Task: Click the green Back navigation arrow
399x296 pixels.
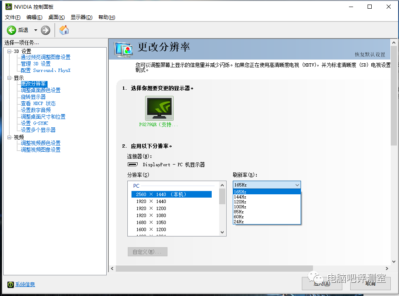Action: click(x=12, y=30)
